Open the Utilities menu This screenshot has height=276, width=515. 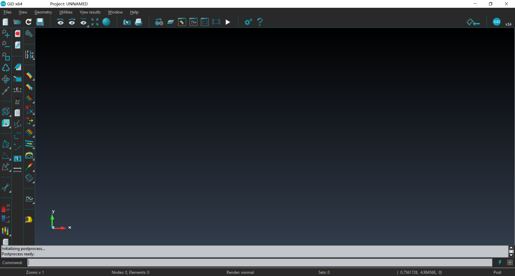[66, 12]
